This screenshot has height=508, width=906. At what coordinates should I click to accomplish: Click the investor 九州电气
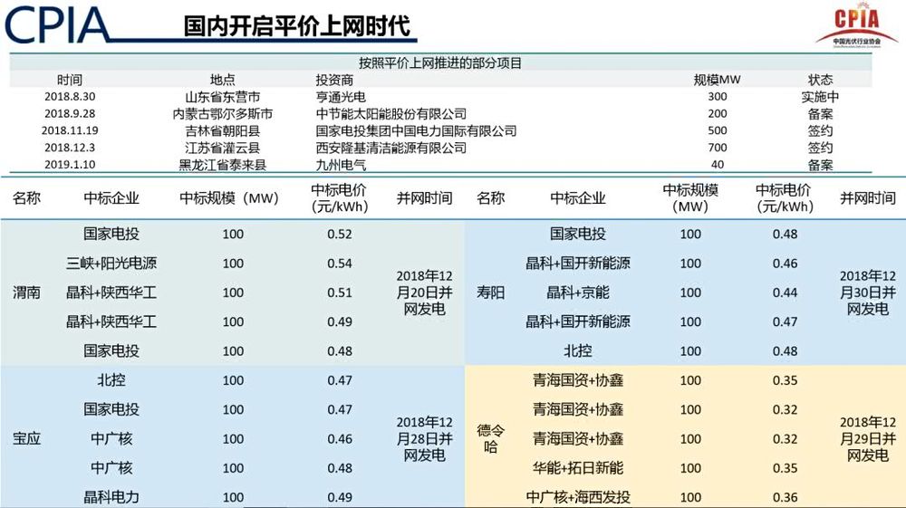coord(341,165)
